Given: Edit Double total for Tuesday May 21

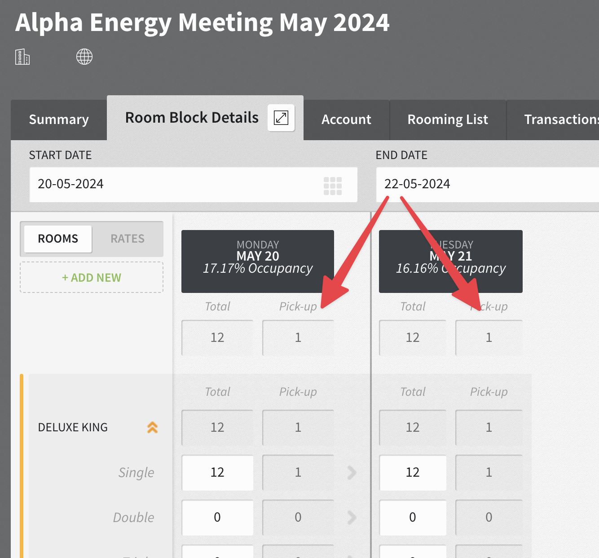Looking at the screenshot, I should point(413,517).
